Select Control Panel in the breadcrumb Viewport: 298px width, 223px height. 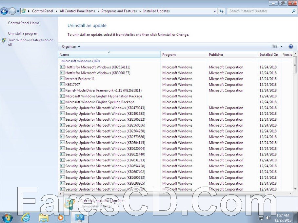click(x=42, y=11)
